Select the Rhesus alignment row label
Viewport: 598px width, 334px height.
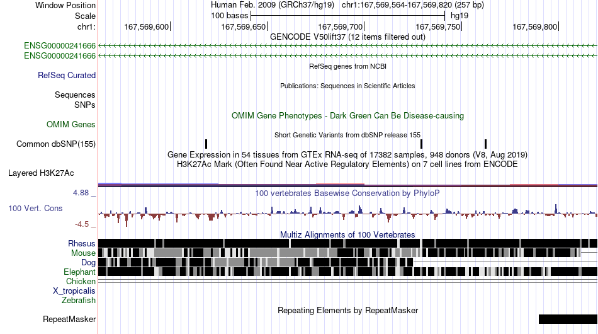click(x=81, y=243)
